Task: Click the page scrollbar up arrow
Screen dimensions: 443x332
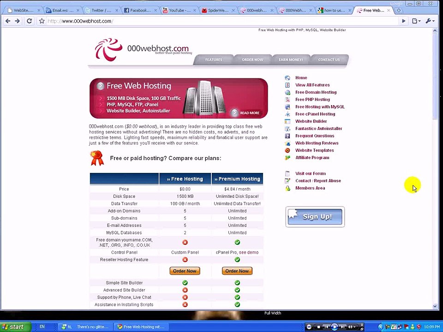Action: tap(435, 30)
